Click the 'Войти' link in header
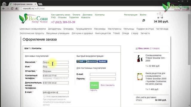191x107 pixels. coord(143,15)
